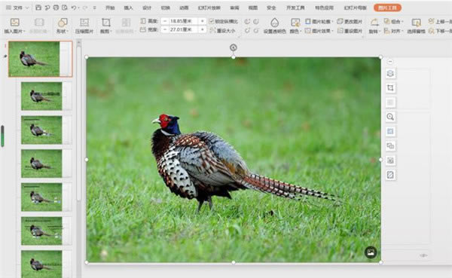Click the magnifier zoom icon beside picture

(x=390, y=117)
